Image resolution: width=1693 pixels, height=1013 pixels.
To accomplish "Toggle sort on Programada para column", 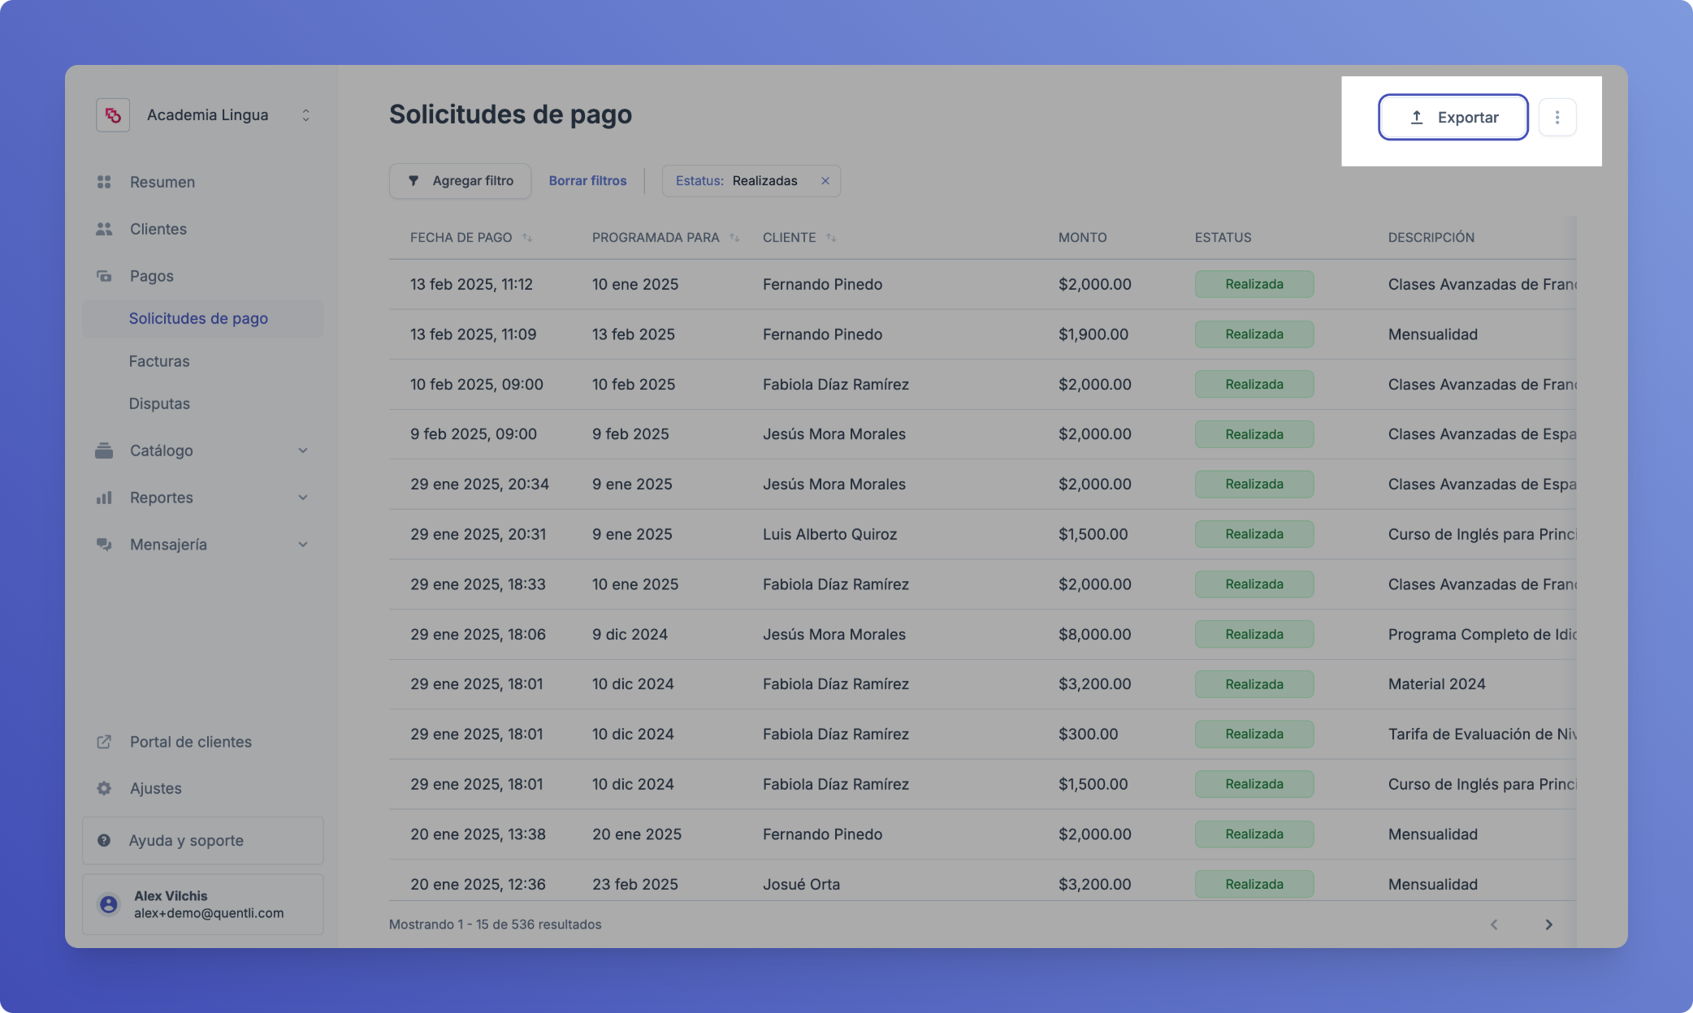I will point(734,238).
